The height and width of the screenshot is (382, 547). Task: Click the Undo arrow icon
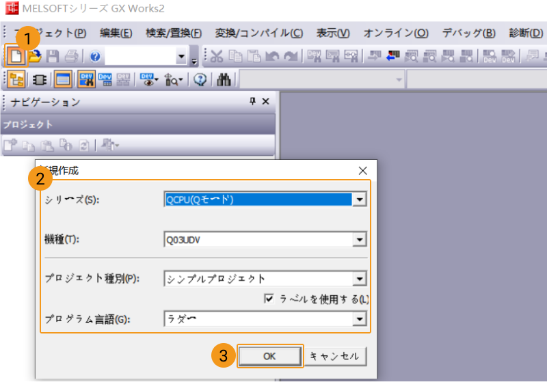point(272,56)
